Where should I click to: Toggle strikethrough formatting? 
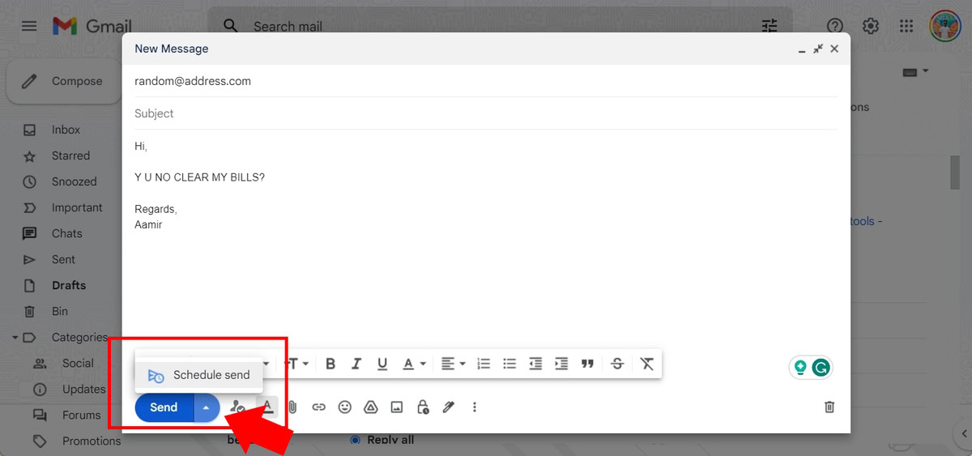617,364
